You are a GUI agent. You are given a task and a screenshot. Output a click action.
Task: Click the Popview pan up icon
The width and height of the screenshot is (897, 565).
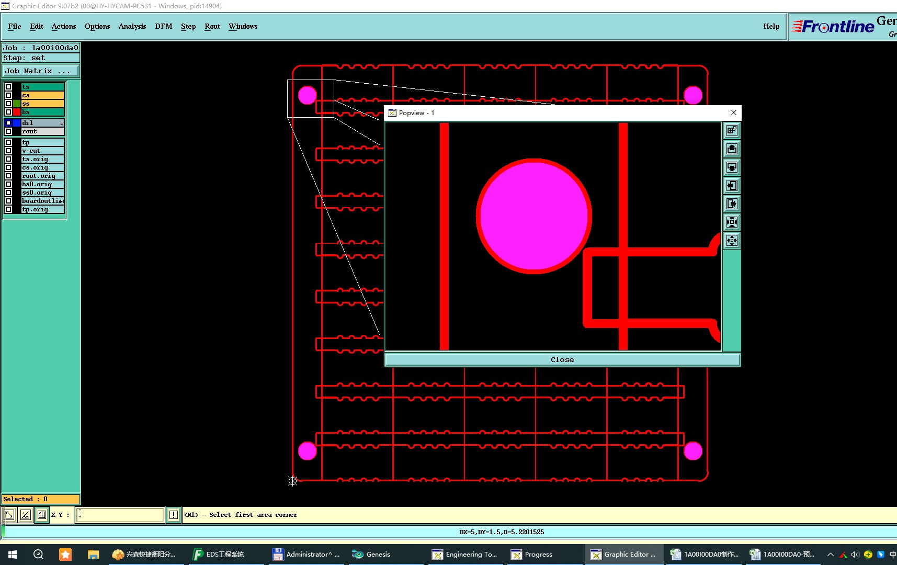pyautogui.click(x=732, y=149)
